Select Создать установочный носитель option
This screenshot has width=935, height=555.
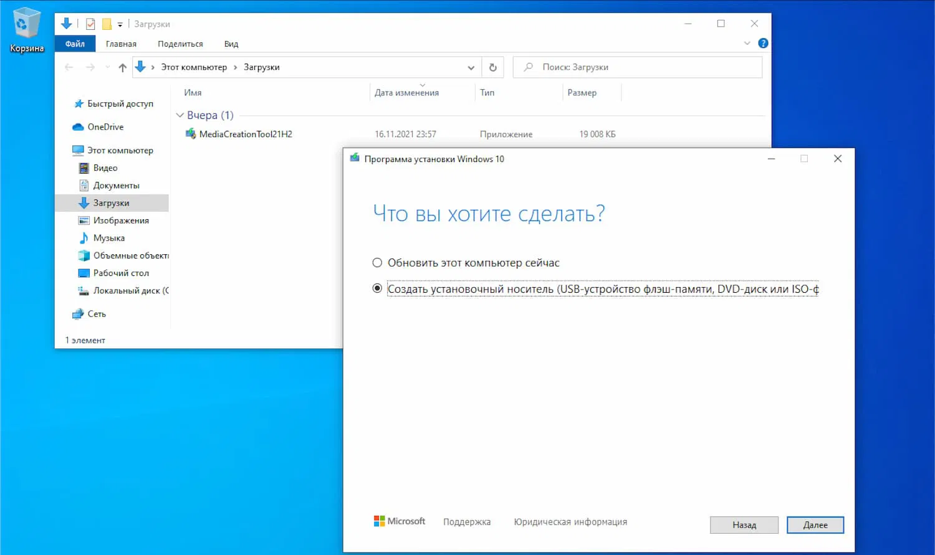point(377,288)
